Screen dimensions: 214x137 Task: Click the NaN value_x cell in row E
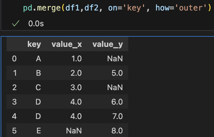click(74, 131)
